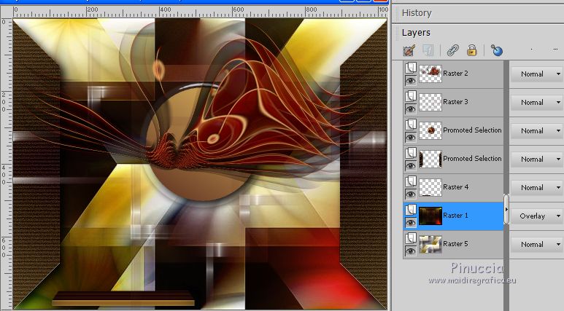Click the arrow handle on the layers panel divider

[x=506, y=209]
